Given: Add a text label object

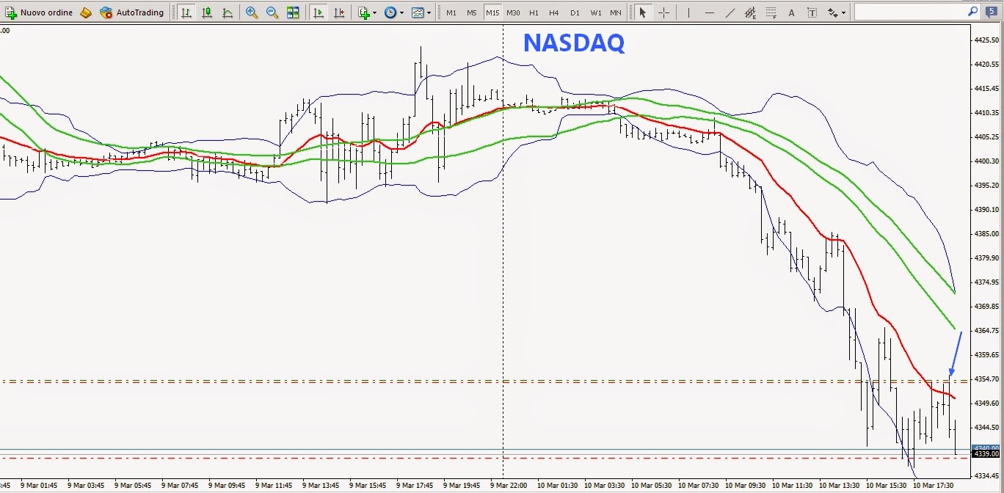Looking at the screenshot, I should click(812, 12).
